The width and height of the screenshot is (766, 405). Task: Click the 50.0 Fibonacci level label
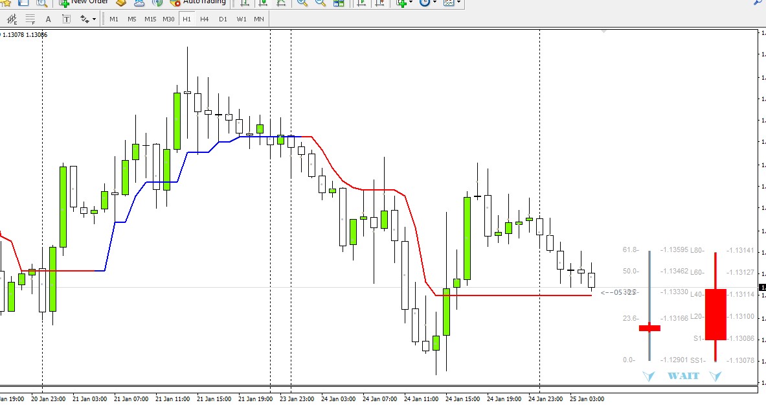click(x=630, y=270)
